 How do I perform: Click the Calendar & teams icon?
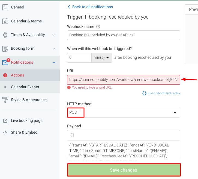(x=5, y=21)
